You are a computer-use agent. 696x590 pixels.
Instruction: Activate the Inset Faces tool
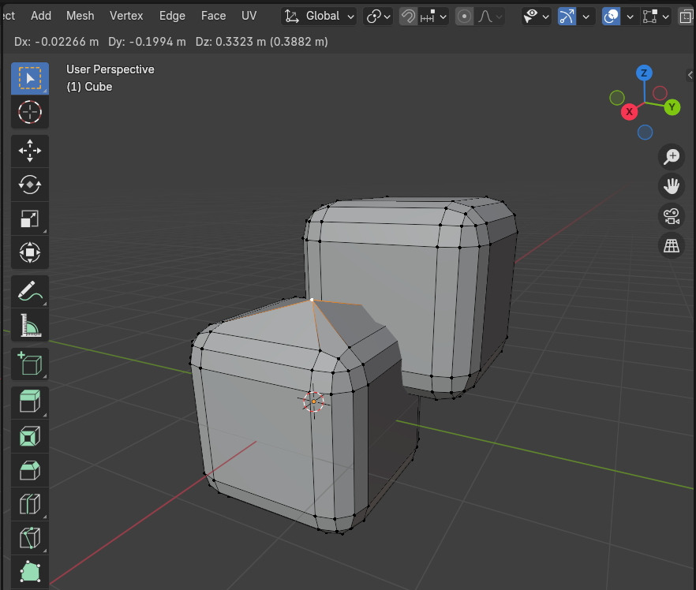point(30,436)
